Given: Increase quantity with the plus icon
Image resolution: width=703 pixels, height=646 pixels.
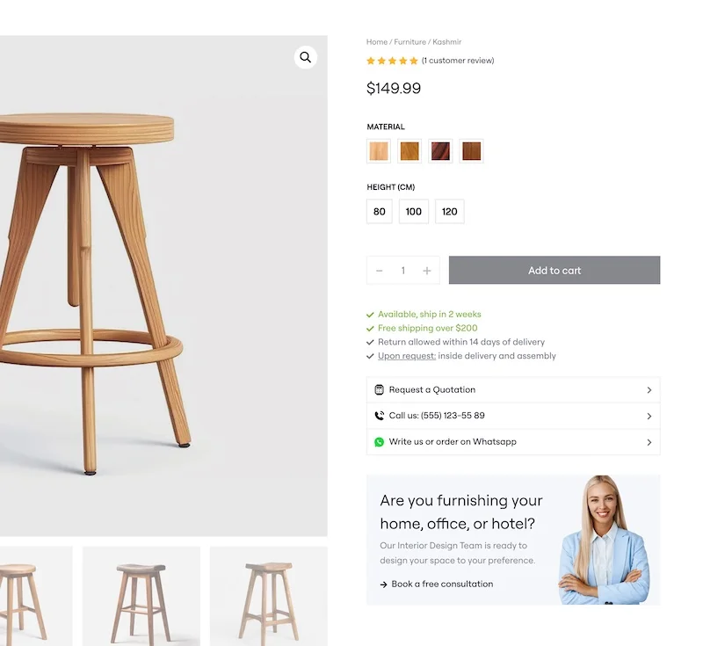Looking at the screenshot, I should click(427, 271).
